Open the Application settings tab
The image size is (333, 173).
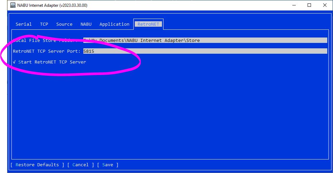[114, 24]
